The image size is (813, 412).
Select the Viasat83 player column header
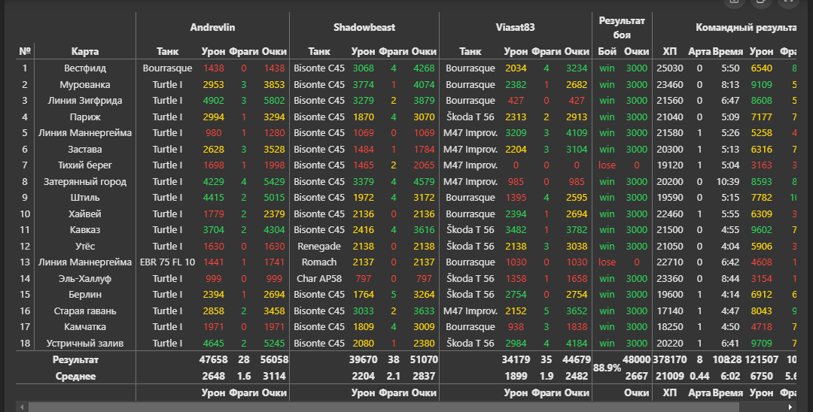tap(516, 27)
